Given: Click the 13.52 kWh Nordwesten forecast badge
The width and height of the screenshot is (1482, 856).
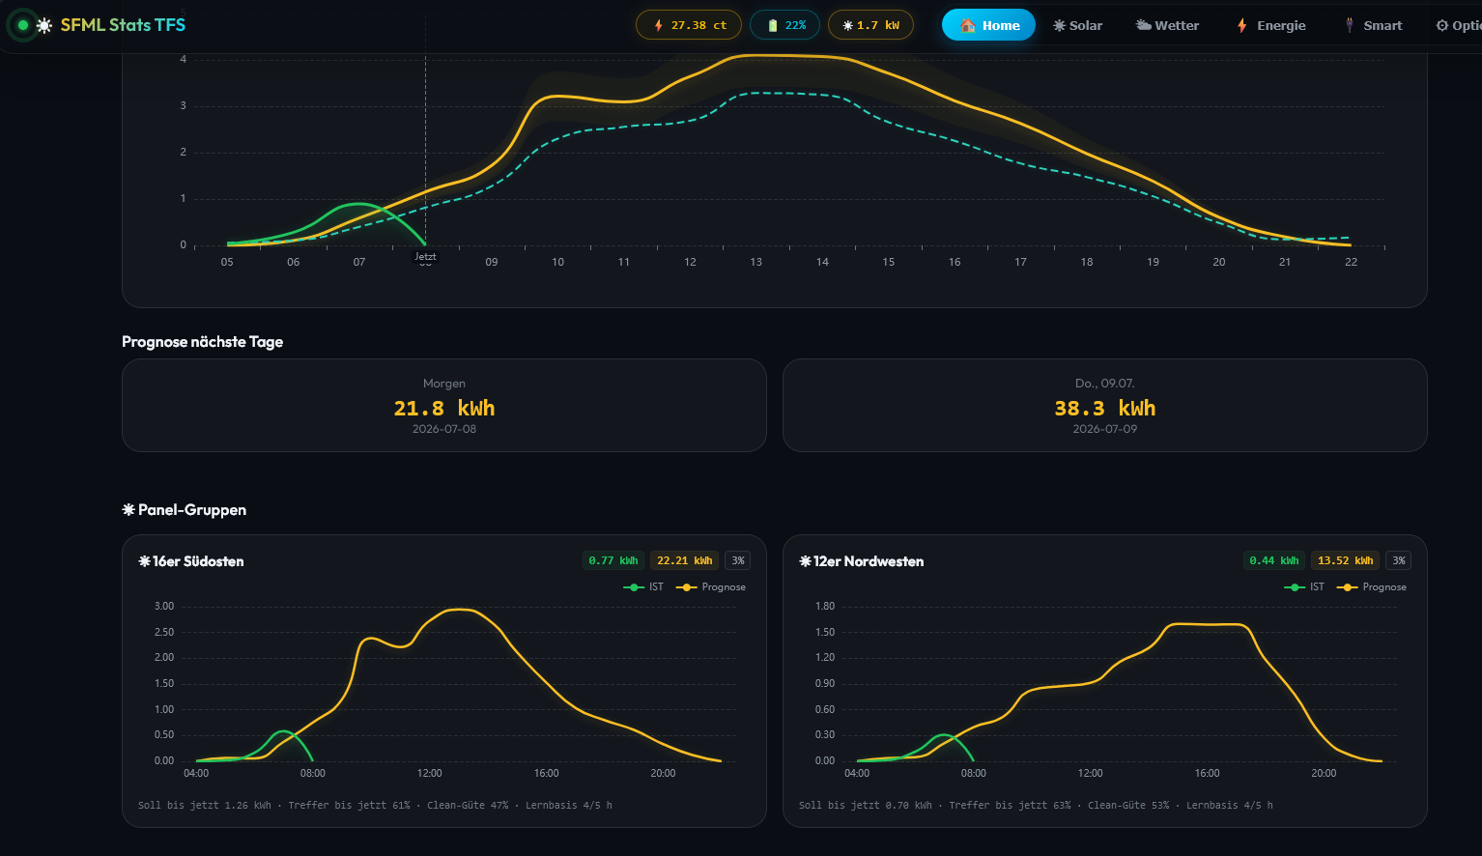Looking at the screenshot, I should 1346,560.
